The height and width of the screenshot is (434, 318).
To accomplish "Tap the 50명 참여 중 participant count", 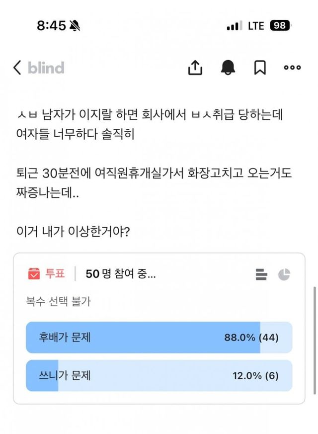I will 120,274.
